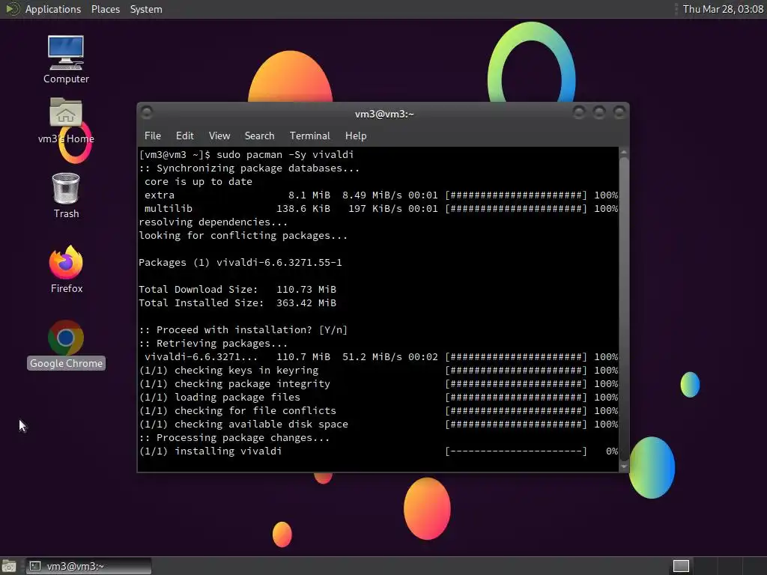Launch Google Chrome from the desktop
The height and width of the screenshot is (575, 767).
pyautogui.click(x=66, y=344)
